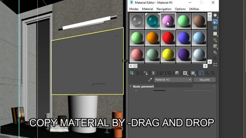
Task: Click the white wall light fixture in viewport
Action: tap(88, 23)
